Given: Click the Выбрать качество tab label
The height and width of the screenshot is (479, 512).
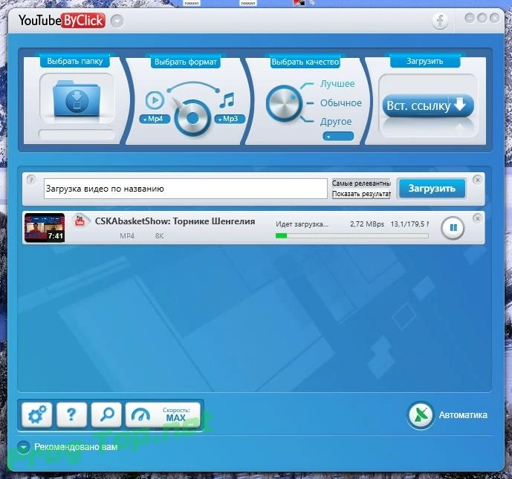Looking at the screenshot, I should [305, 62].
